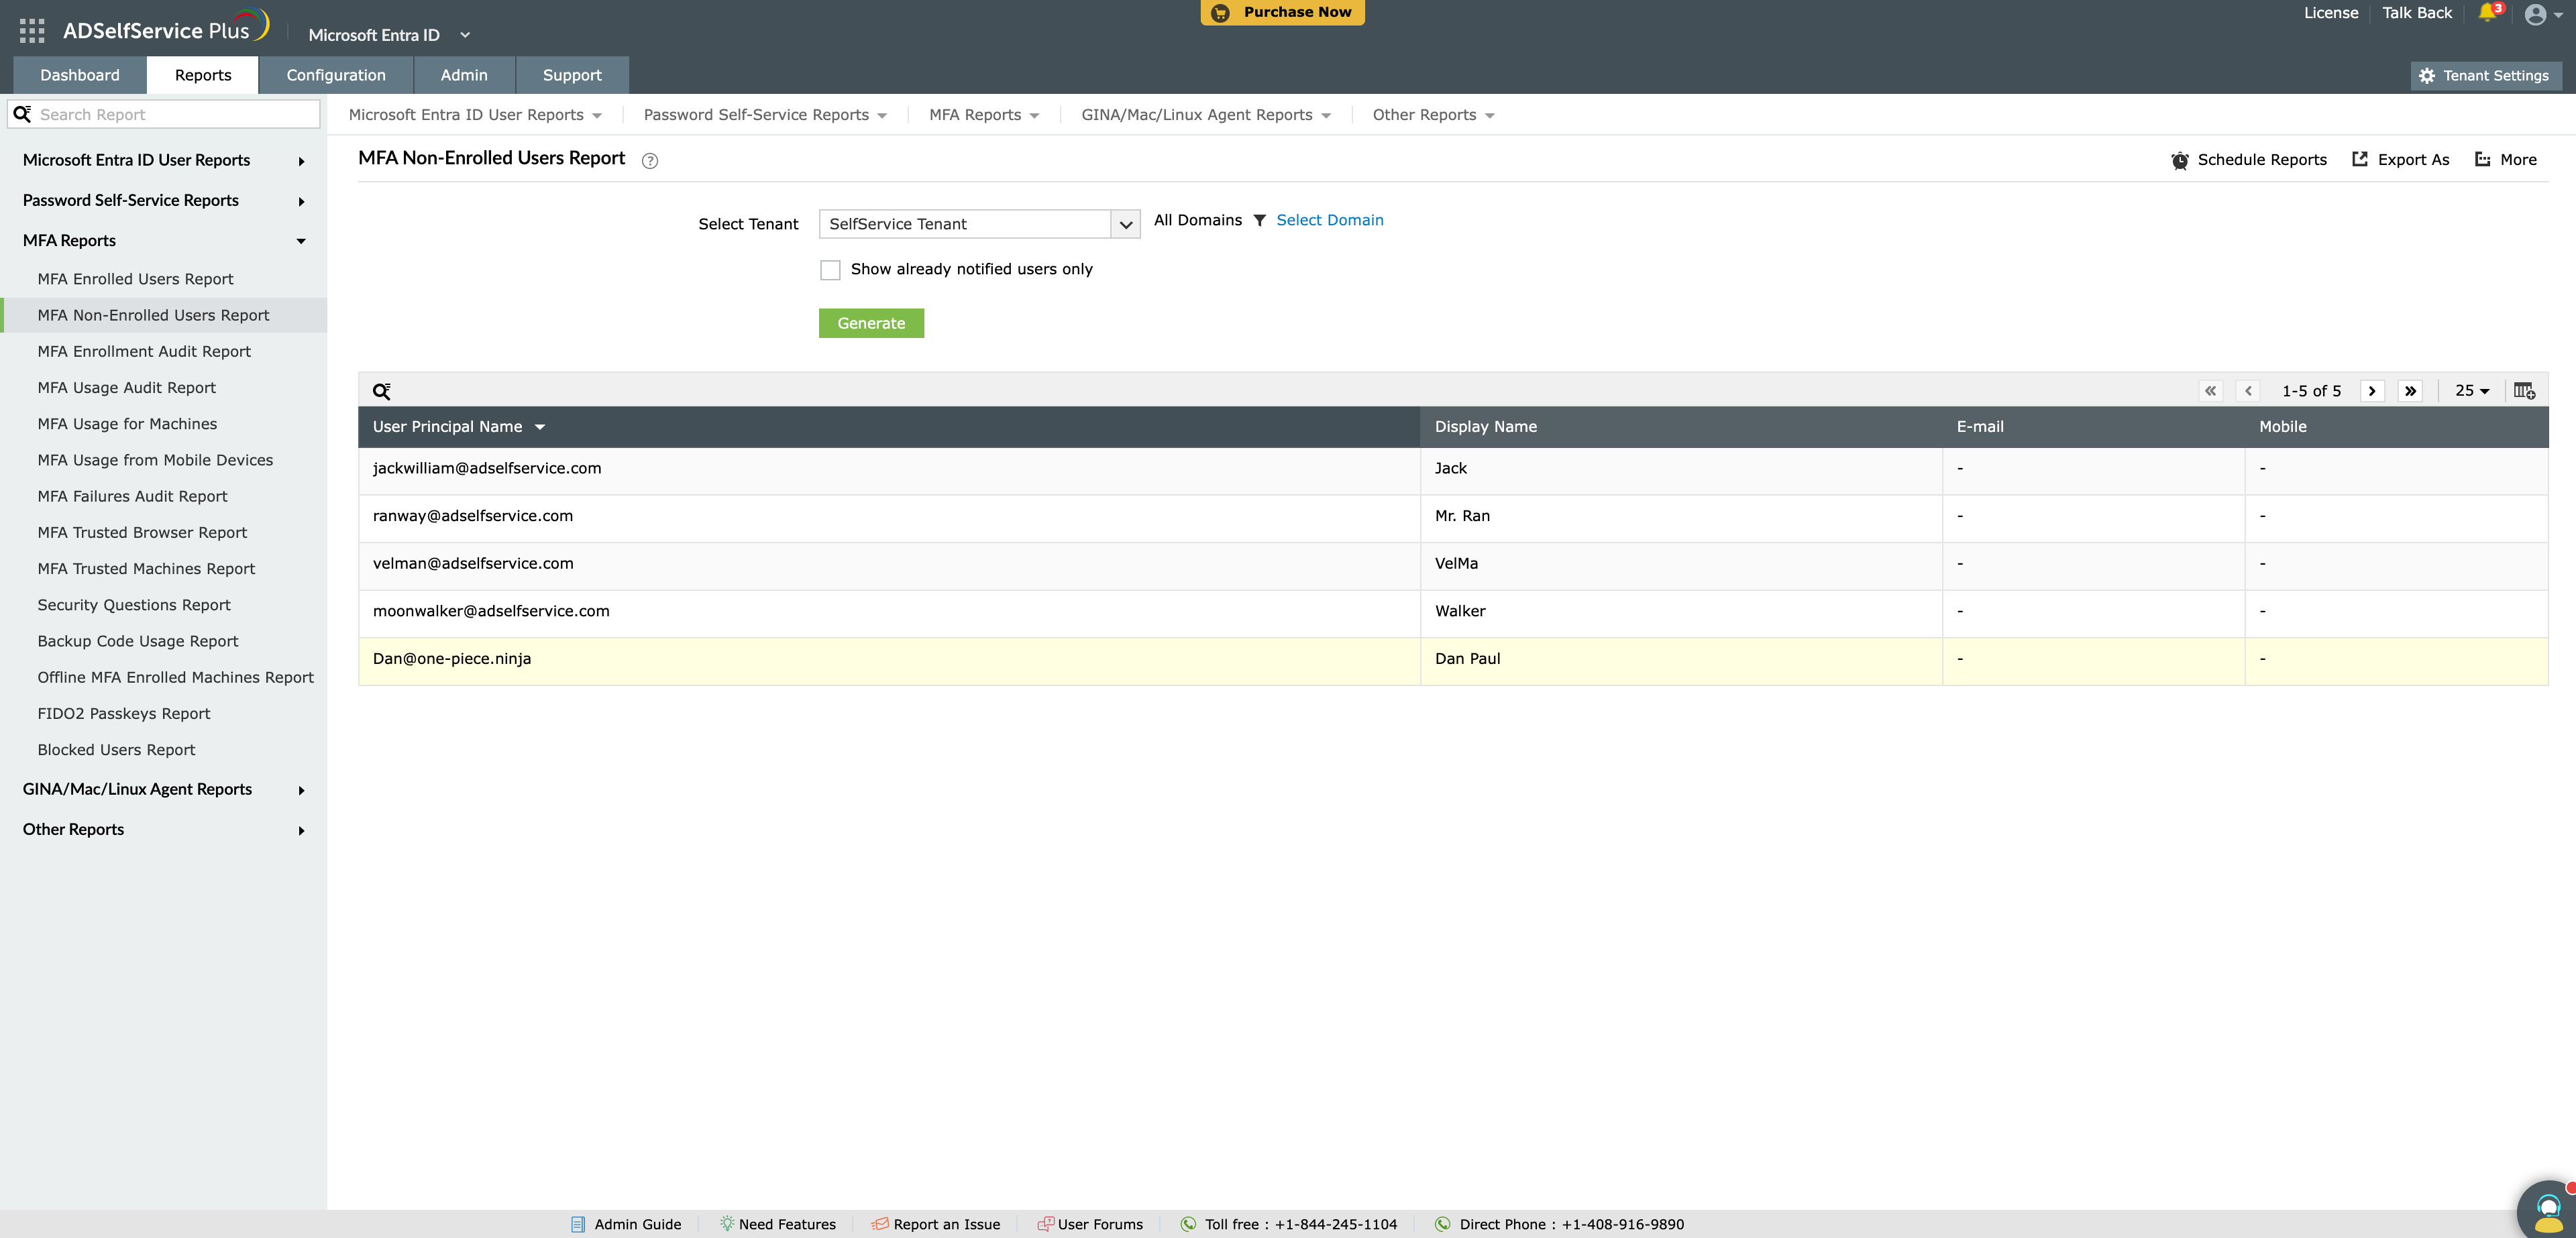Click the Purchase Now cart icon
The height and width of the screenshot is (1238, 2576).
click(1220, 13)
